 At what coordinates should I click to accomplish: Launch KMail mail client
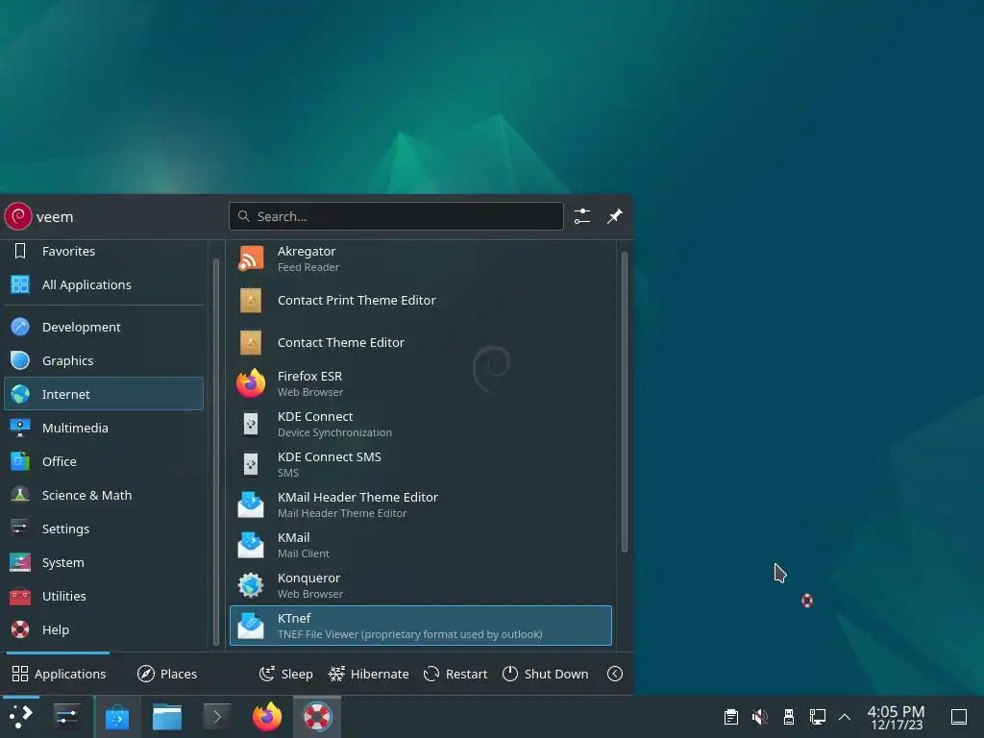click(421, 545)
